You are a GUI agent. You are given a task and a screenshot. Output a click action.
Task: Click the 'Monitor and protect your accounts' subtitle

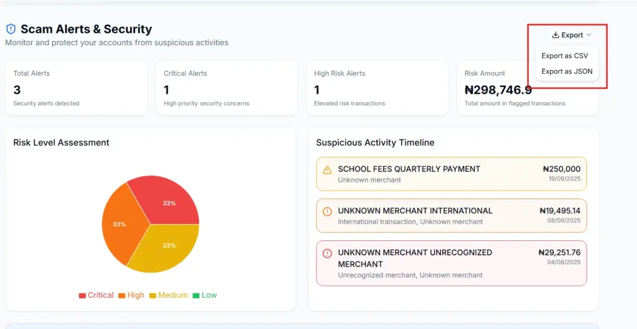pyautogui.click(x=116, y=43)
